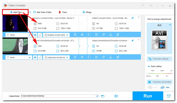Click the source WMV format of Leonard Cohen video
The image size is (177, 103).
40,24
